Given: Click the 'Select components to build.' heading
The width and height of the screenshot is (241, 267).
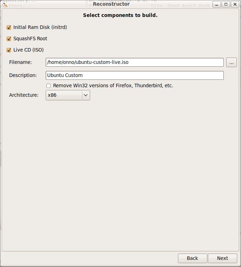Looking at the screenshot, I should pos(120,15).
